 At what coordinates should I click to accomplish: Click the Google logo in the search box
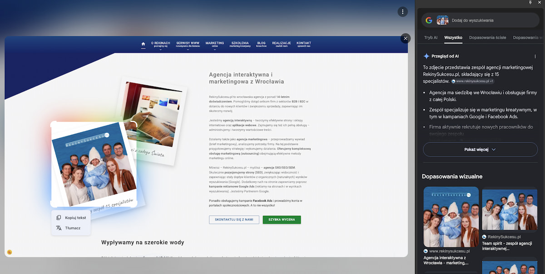[429, 20]
